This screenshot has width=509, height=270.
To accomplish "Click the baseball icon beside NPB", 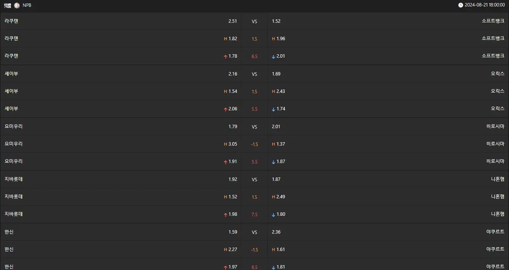I will pyautogui.click(x=17, y=5).
